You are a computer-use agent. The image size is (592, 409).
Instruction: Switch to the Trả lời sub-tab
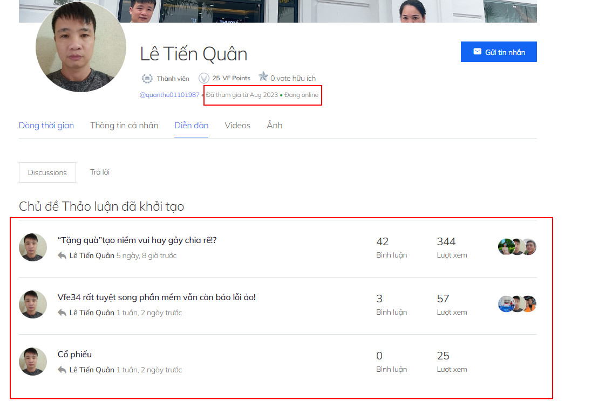click(100, 172)
